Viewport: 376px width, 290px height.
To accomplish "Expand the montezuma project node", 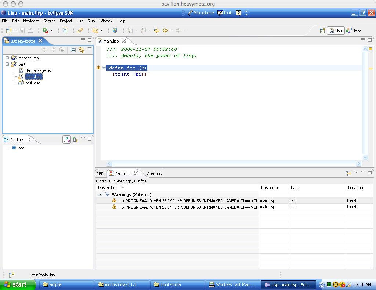I will pos(7,58).
